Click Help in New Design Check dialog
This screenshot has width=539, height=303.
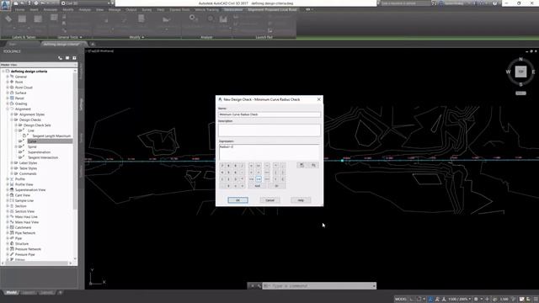click(x=301, y=200)
